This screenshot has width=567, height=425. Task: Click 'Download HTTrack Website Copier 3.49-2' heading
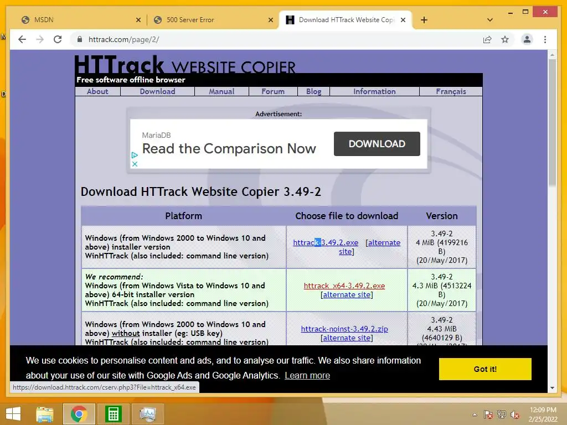click(x=200, y=191)
